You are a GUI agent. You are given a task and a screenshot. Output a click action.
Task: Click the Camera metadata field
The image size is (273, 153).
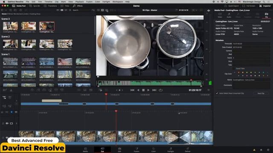251,51
